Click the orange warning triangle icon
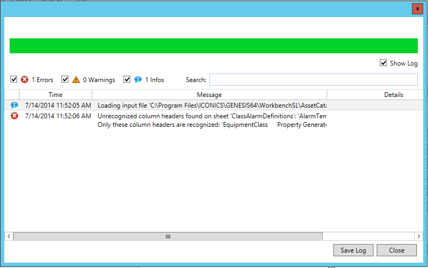This screenshot has width=428, height=268. (76, 80)
